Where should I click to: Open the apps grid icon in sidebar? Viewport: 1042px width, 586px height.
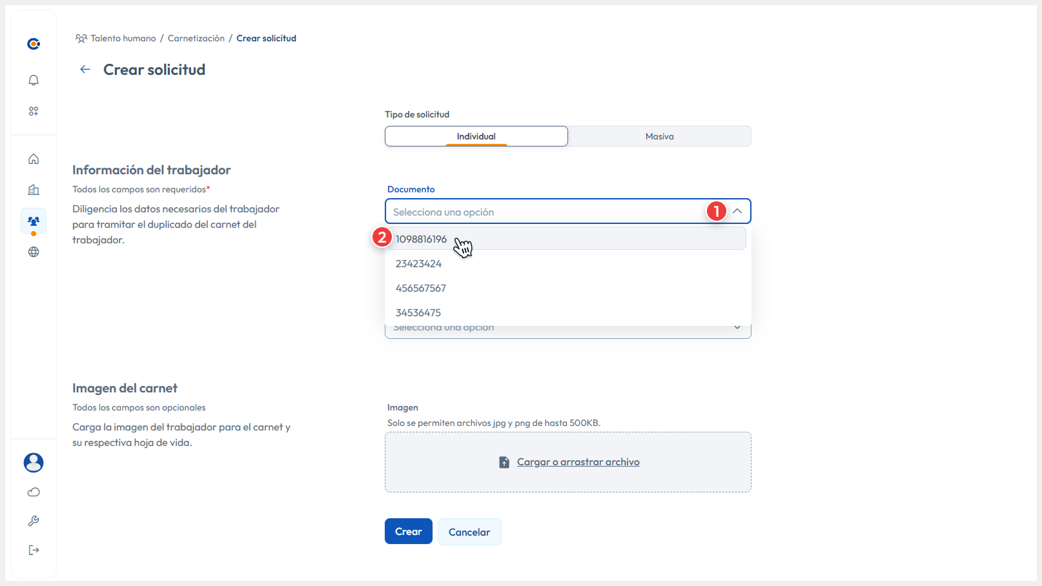[33, 110]
